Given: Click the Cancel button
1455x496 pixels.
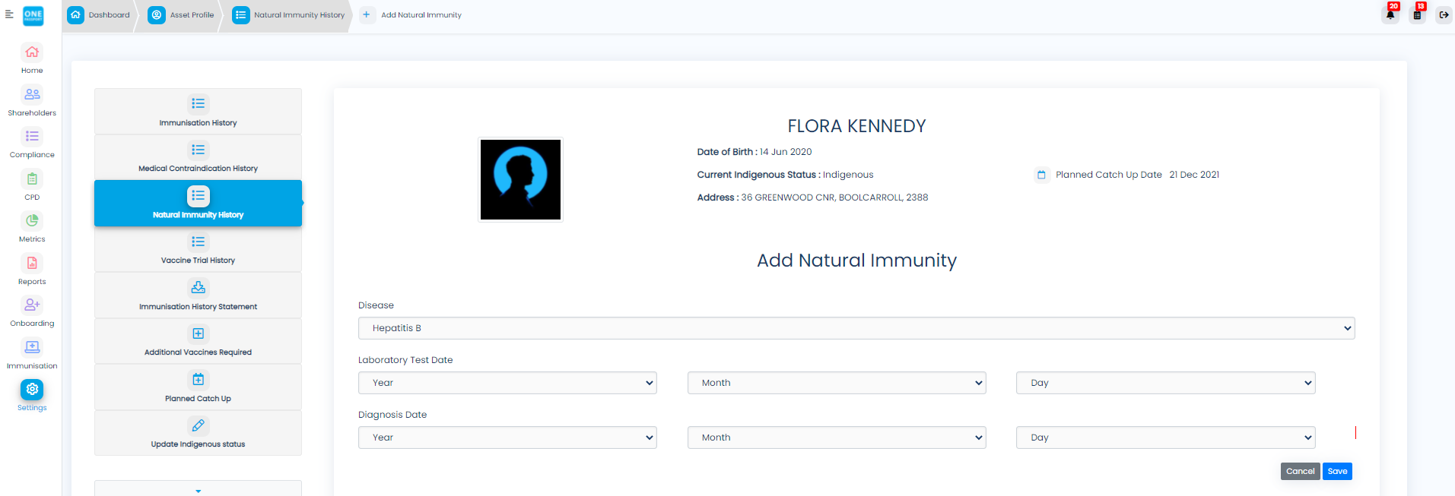Looking at the screenshot, I should pos(1300,471).
